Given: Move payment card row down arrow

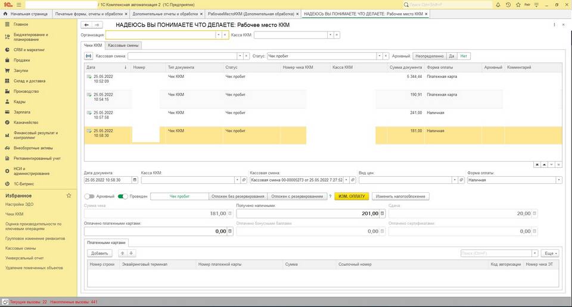Looking at the screenshot, I should pos(131,253).
